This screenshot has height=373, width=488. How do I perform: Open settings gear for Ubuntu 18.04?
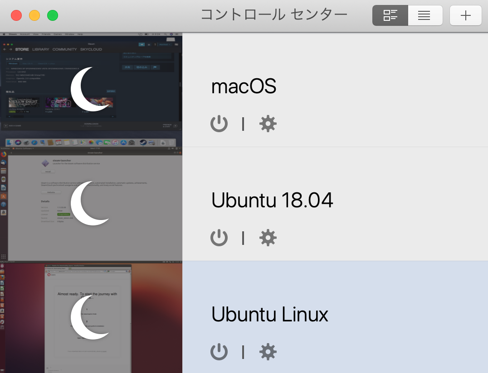click(x=268, y=238)
